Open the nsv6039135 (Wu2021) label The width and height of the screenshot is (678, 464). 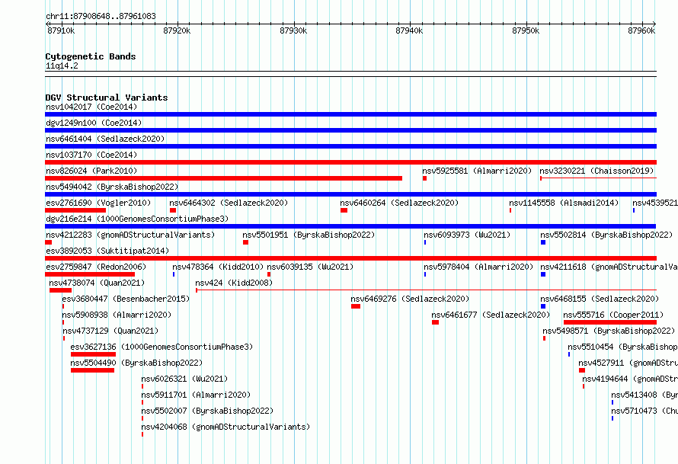coord(310,267)
